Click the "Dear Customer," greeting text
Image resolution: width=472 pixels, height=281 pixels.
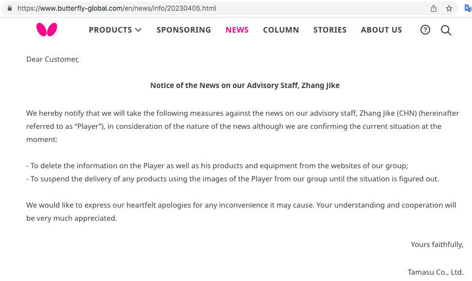click(x=52, y=59)
